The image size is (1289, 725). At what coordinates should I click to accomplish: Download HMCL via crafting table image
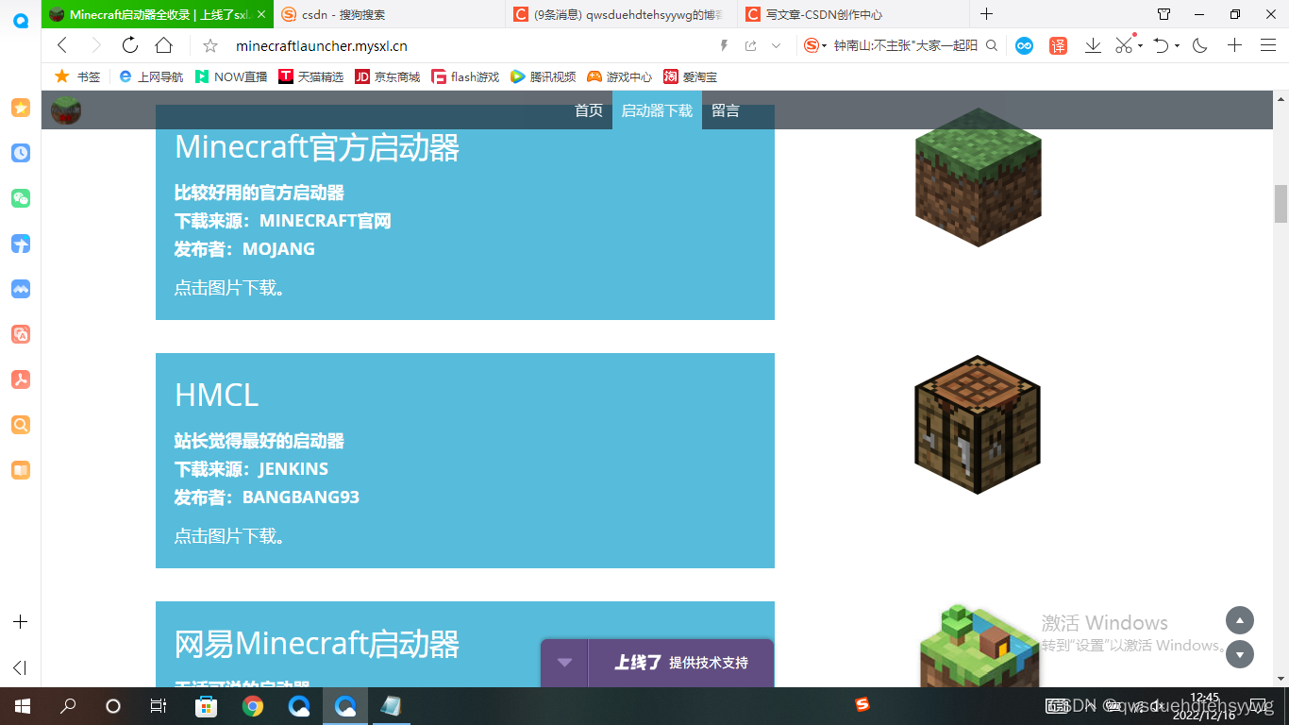pyautogui.click(x=978, y=425)
